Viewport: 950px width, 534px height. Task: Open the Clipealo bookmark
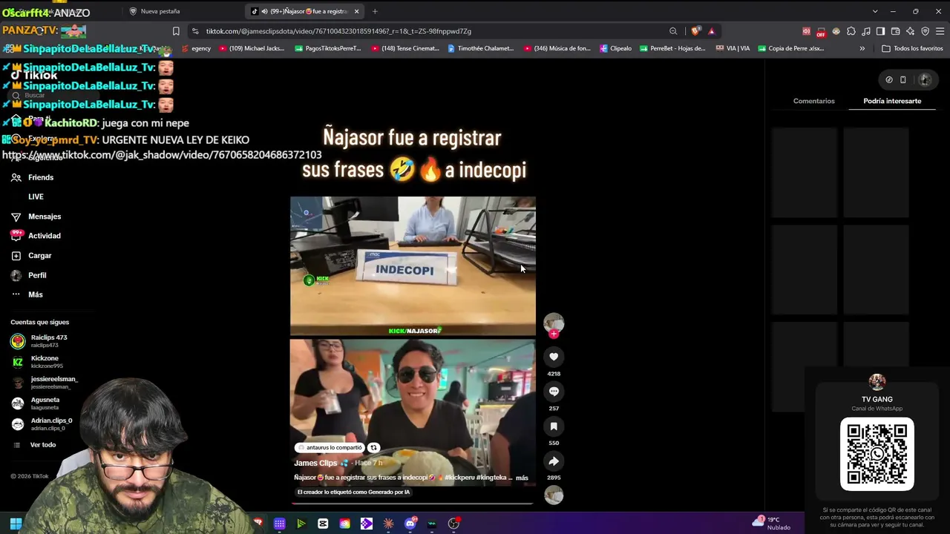click(x=615, y=48)
